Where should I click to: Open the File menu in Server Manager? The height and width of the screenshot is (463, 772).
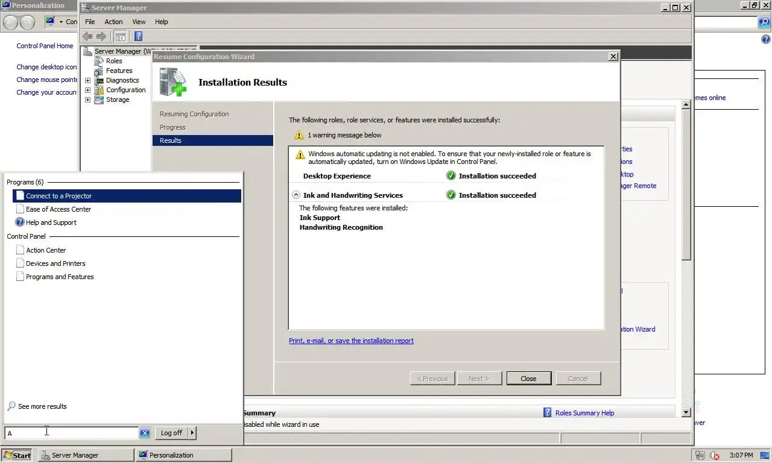(x=90, y=22)
